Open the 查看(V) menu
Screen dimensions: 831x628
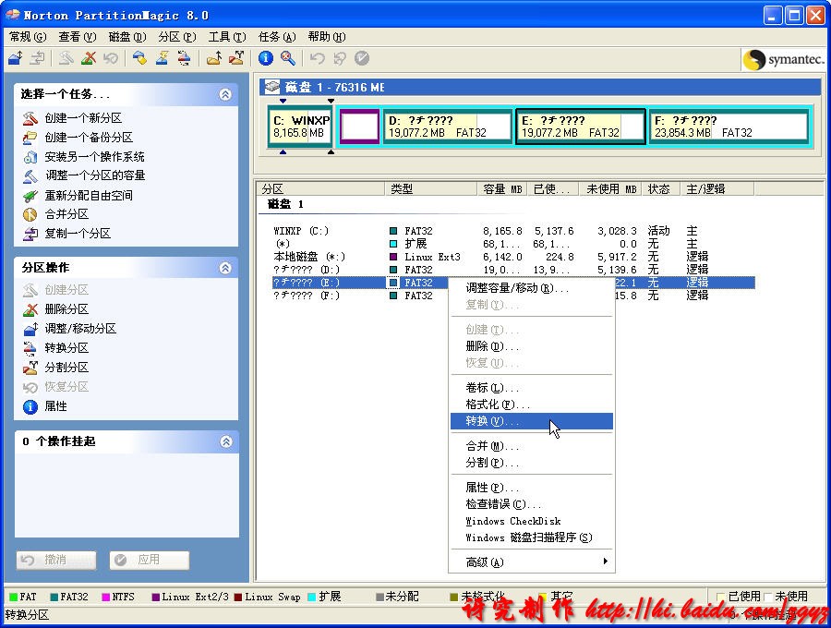pyautogui.click(x=78, y=37)
